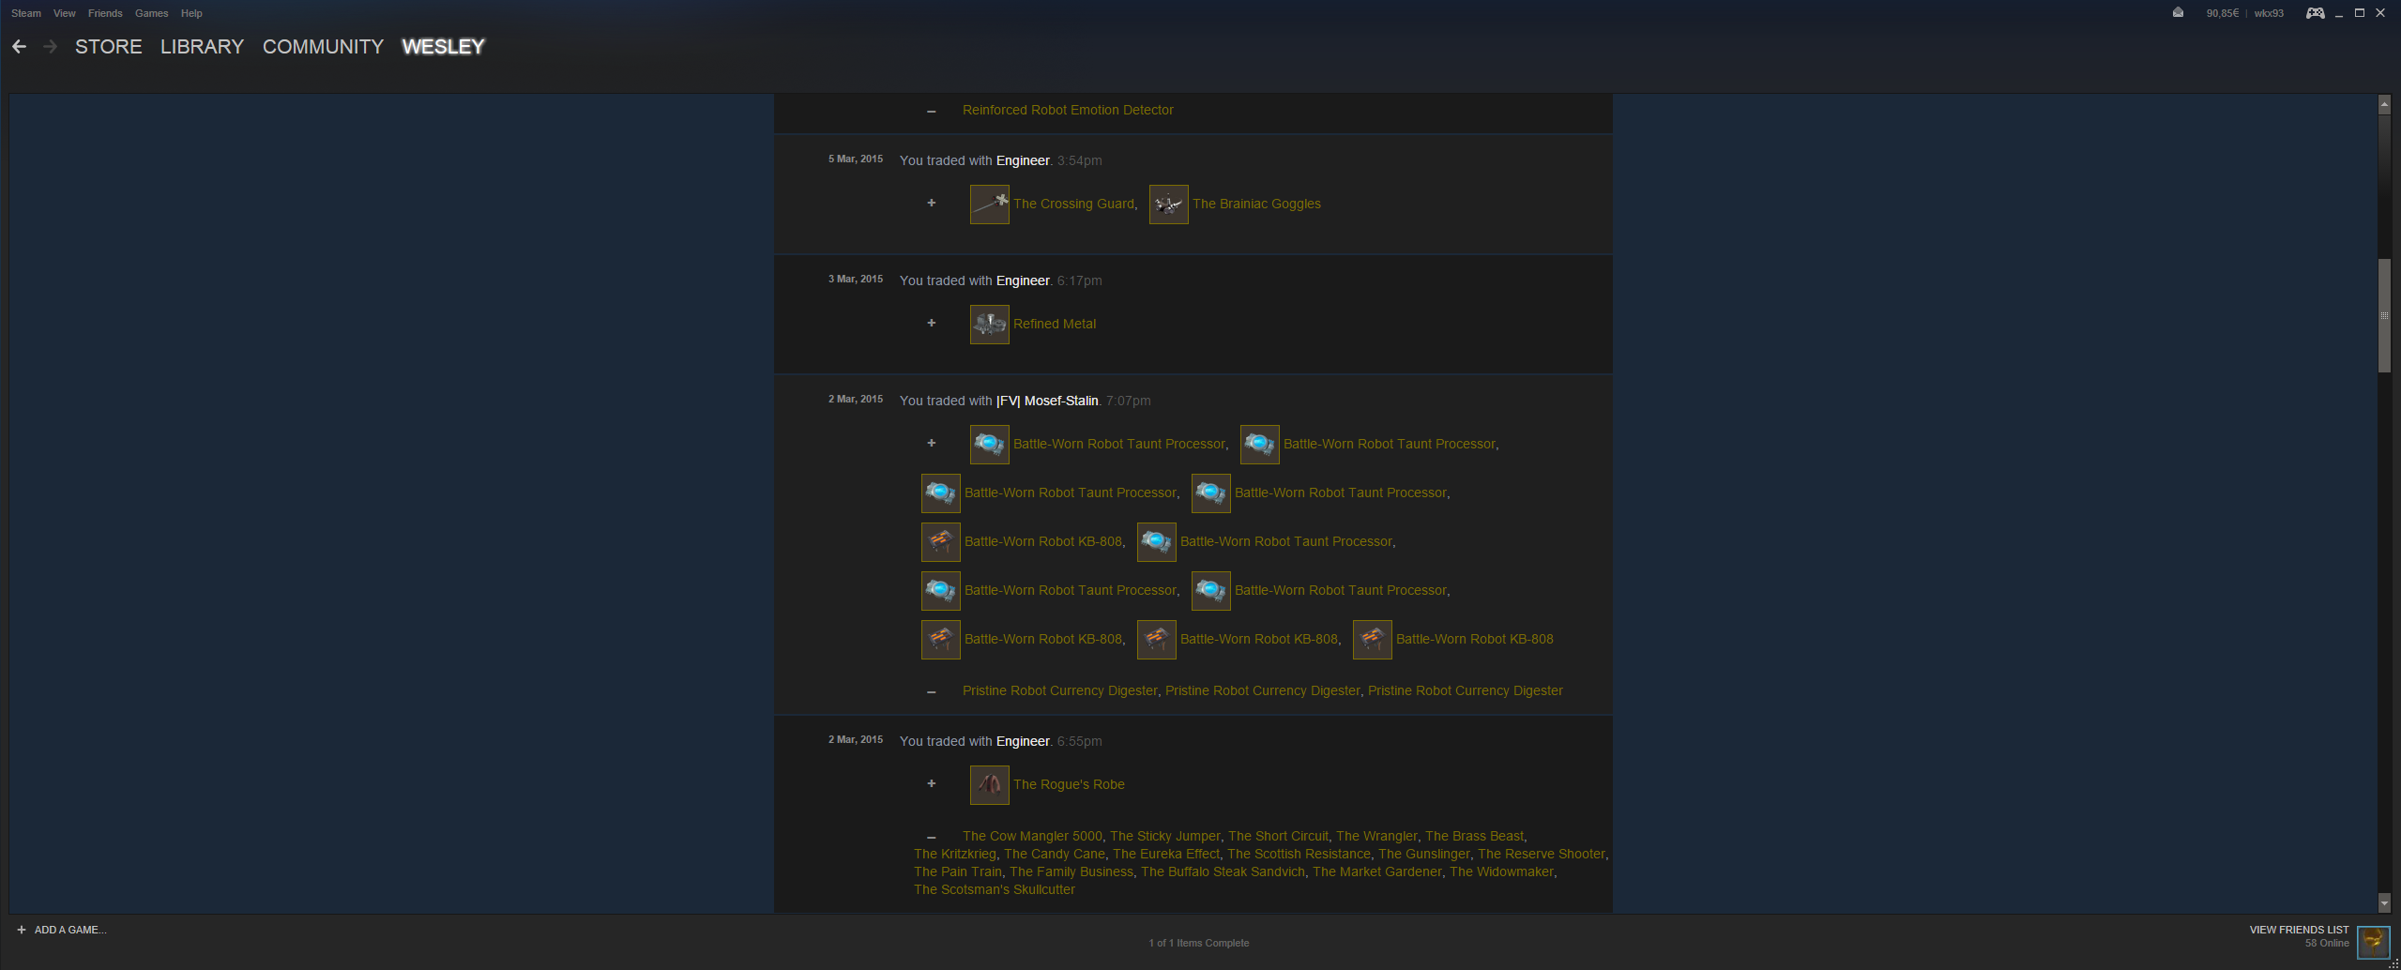Open wkx93 account dropdown
This screenshot has width=2401, height=970.
coord(2269,13)
